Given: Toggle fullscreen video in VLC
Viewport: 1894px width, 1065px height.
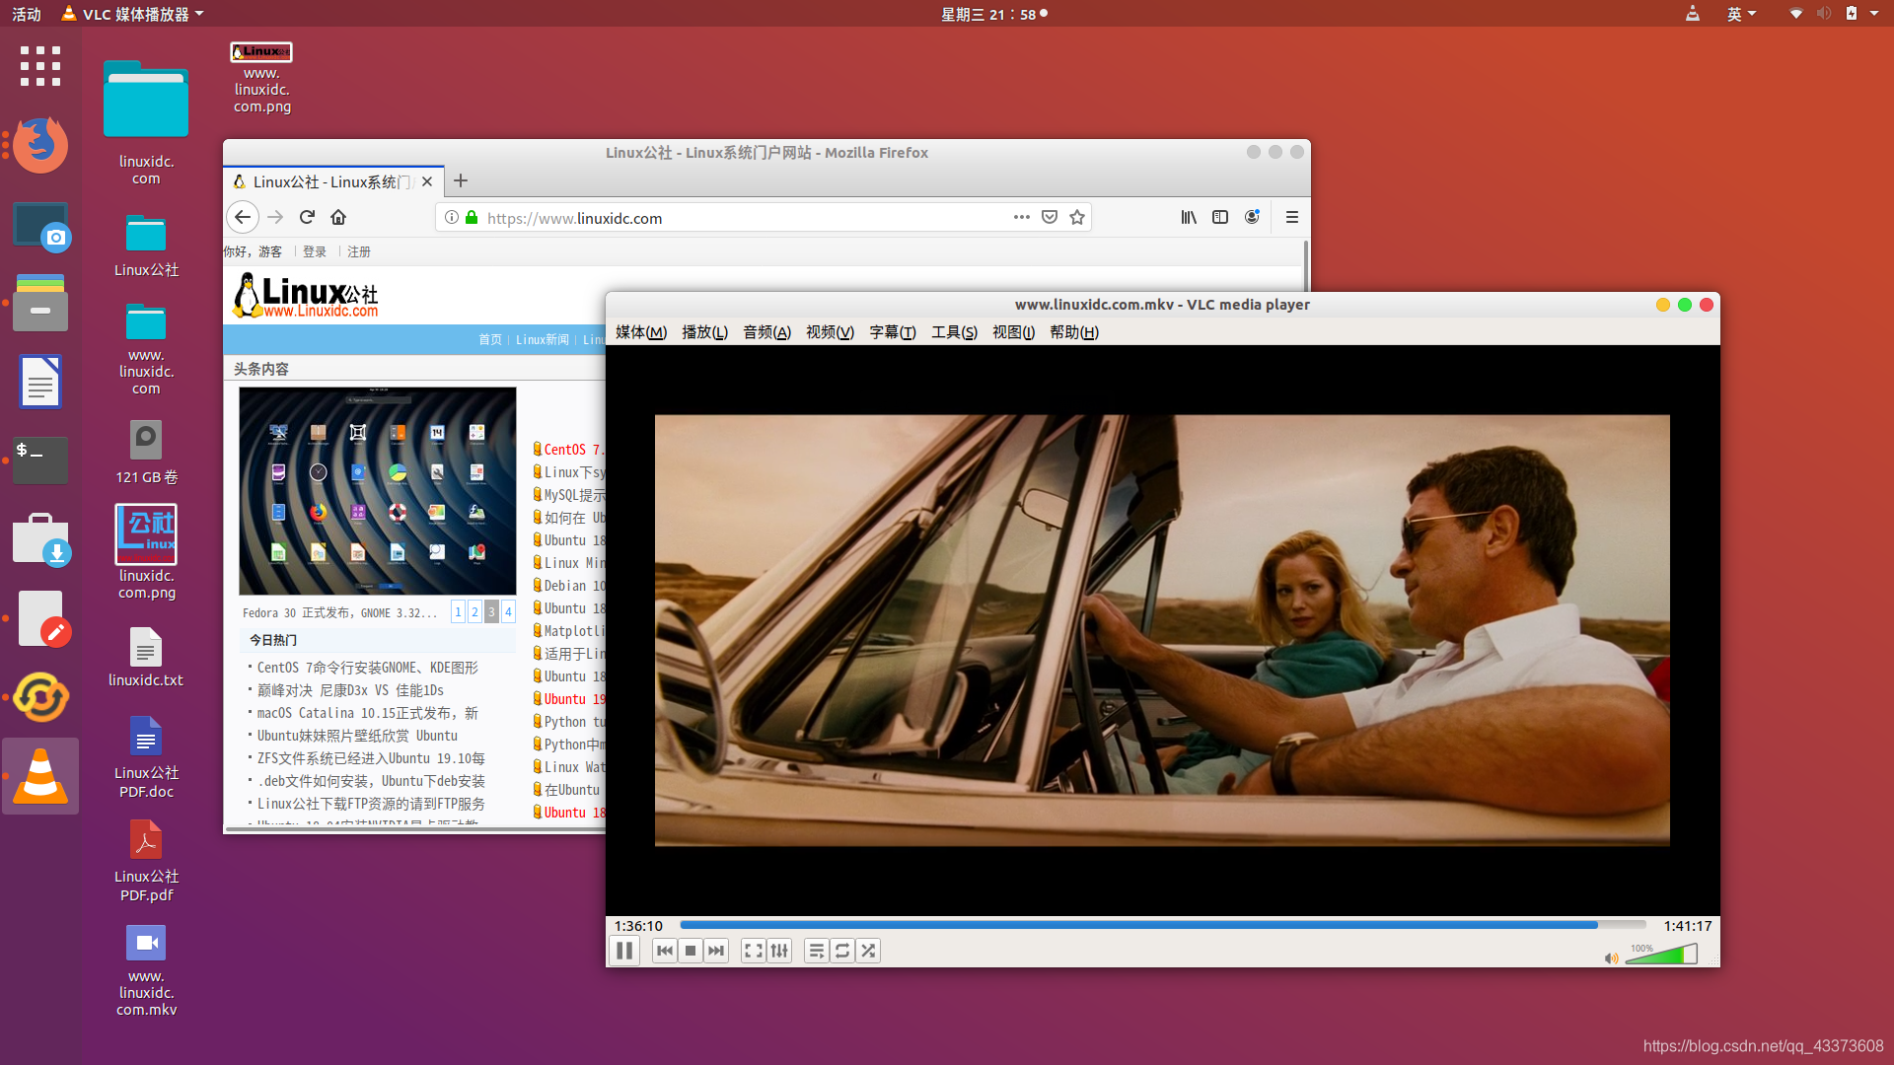Looking at the screenshot, I should 753,951.
